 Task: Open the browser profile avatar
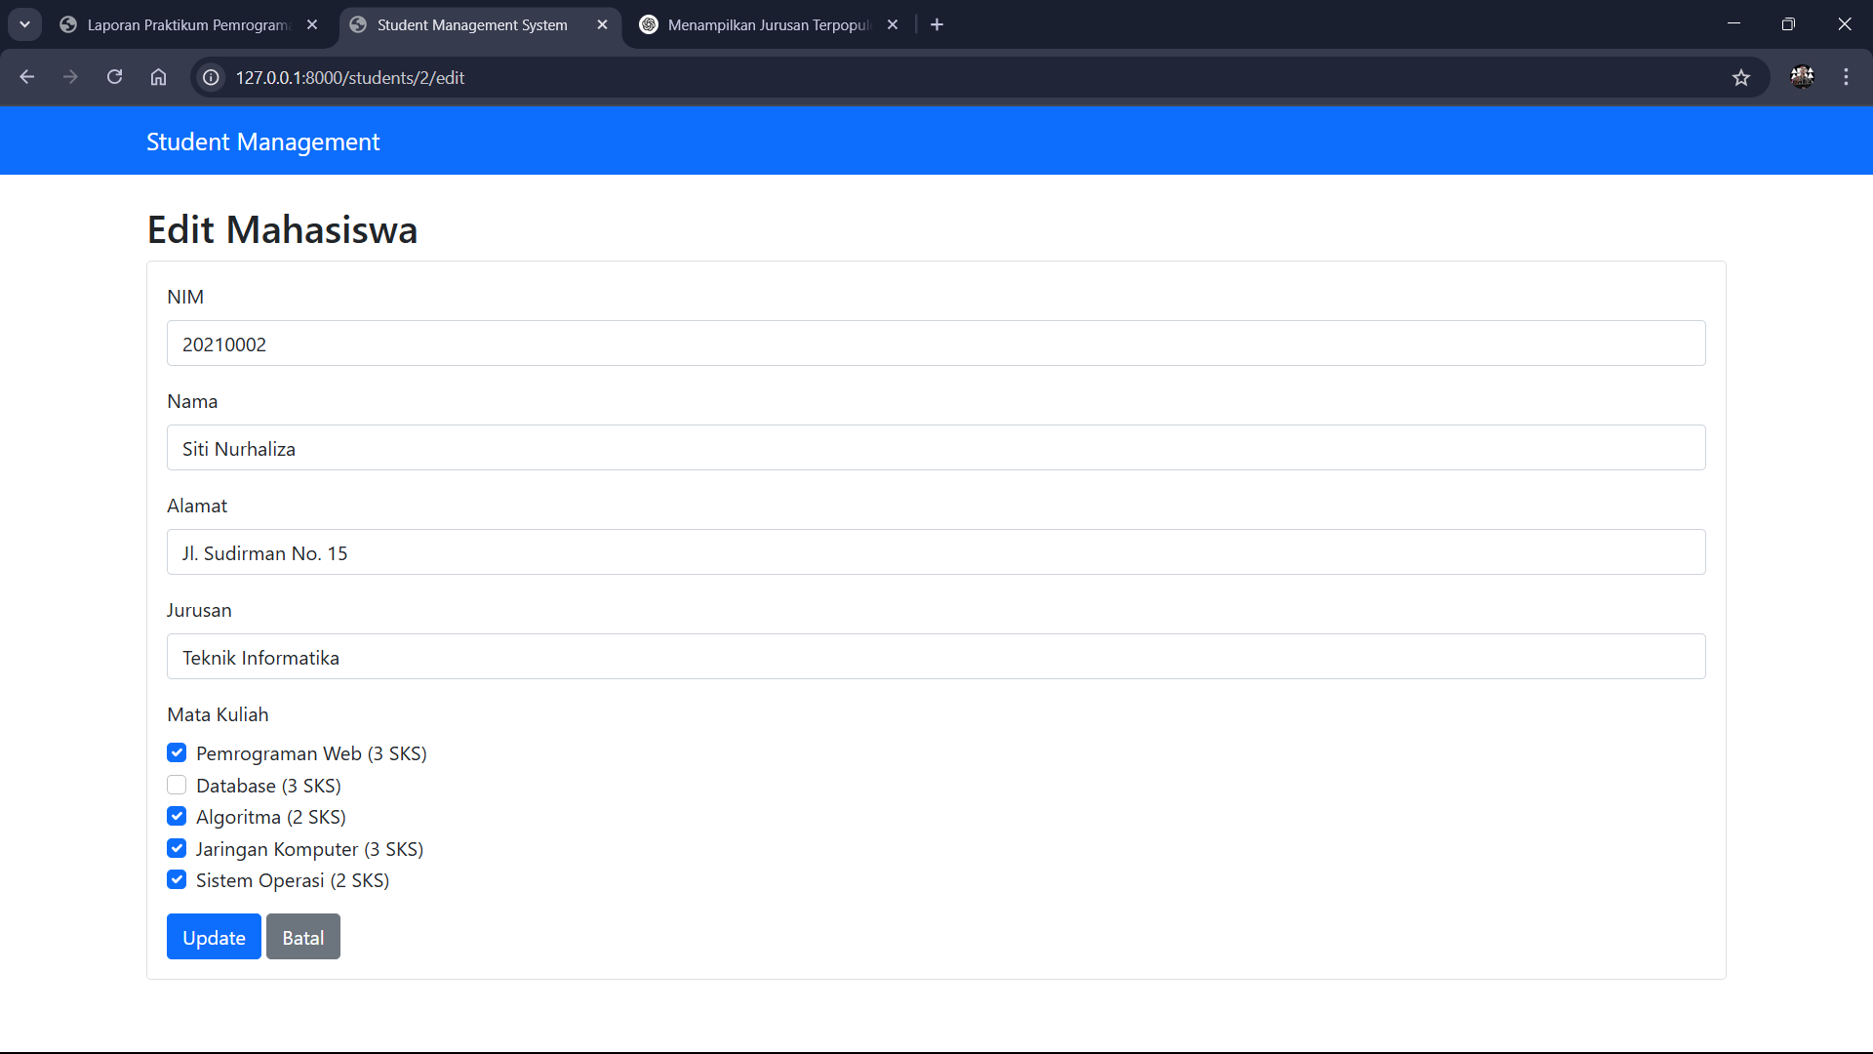(x=1802, y=77)
